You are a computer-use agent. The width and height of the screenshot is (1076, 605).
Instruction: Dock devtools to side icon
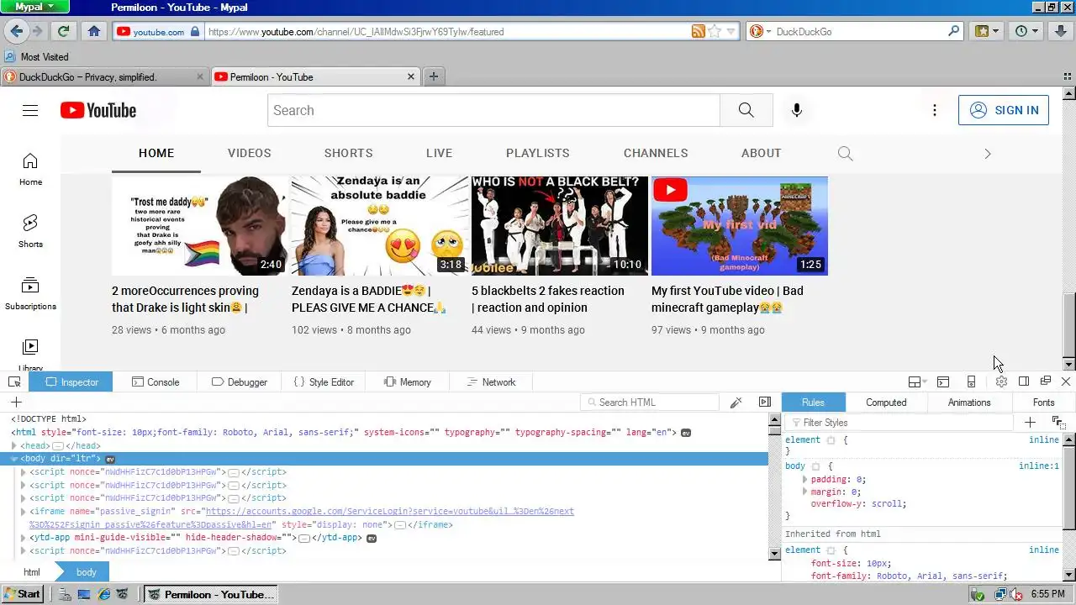(1024, 381)
